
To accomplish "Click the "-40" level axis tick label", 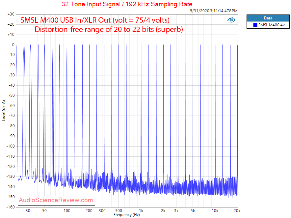I will click(12, 85).
